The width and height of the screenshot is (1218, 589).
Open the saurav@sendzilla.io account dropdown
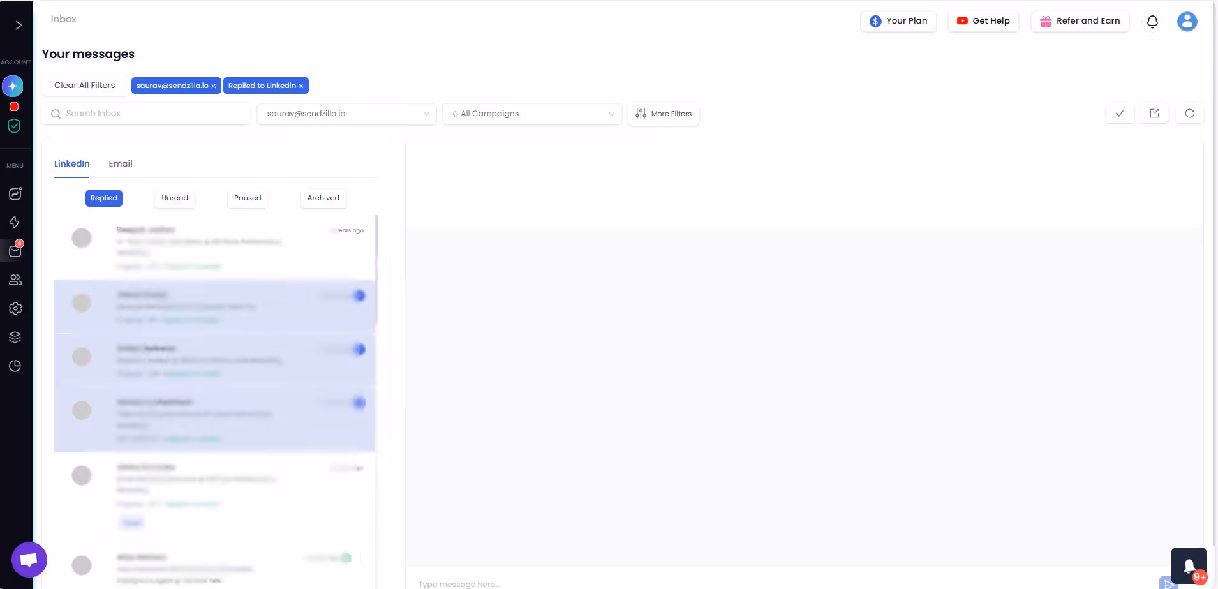click(x=346, y=114)
